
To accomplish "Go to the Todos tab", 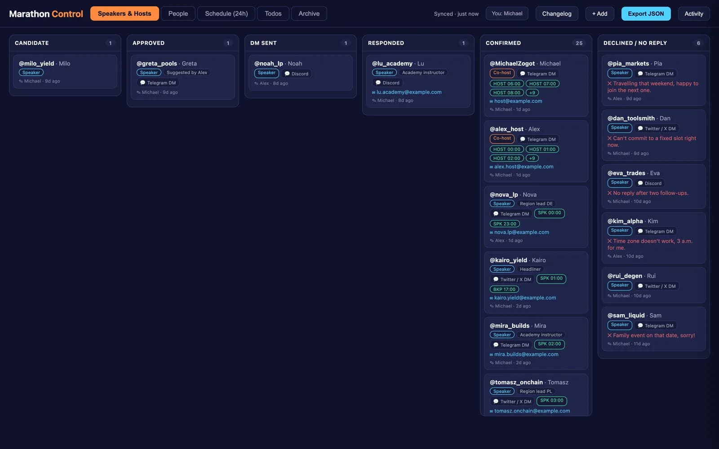I will click(x=273, y=13).
